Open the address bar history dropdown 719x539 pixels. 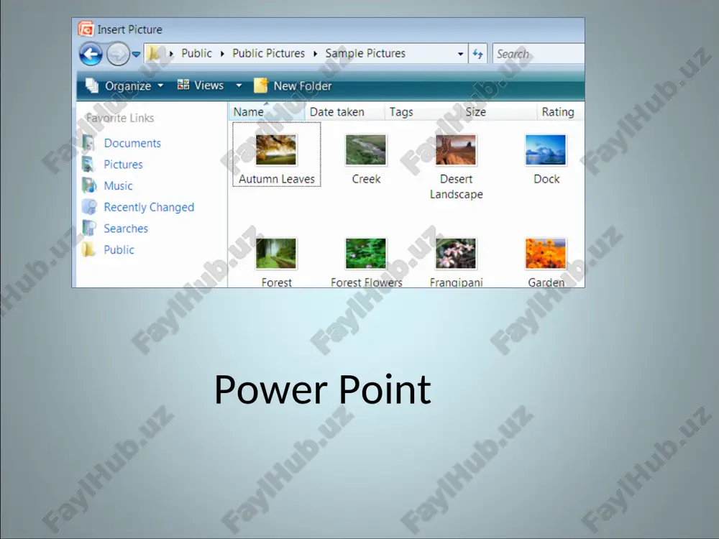click(x=460, y=54)
